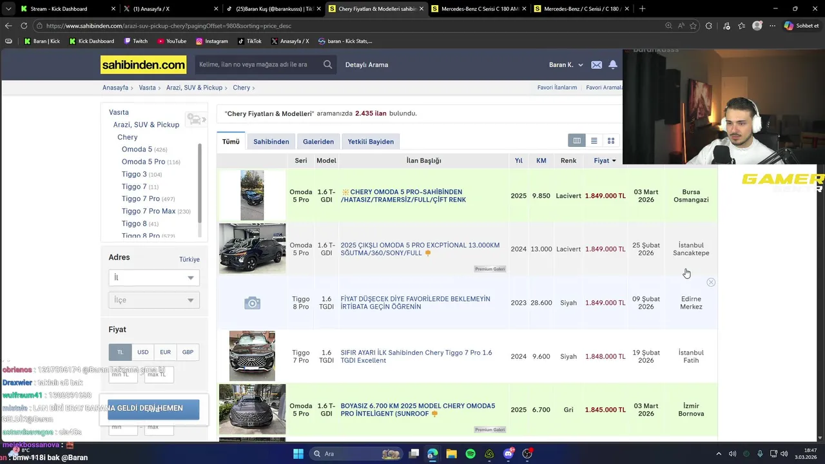
Task: Expand vehicle category selector icon
Action: coord(195,119)
